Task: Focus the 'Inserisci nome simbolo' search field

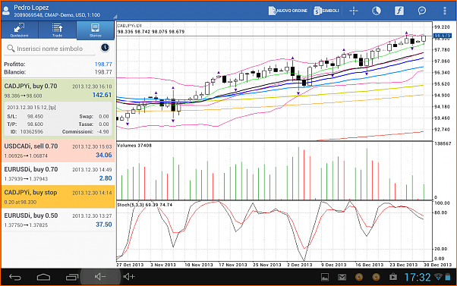Action: (x=49, y=49)
